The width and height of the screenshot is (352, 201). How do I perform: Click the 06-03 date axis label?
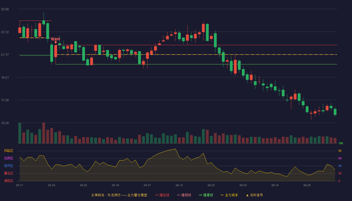(243, 185)
